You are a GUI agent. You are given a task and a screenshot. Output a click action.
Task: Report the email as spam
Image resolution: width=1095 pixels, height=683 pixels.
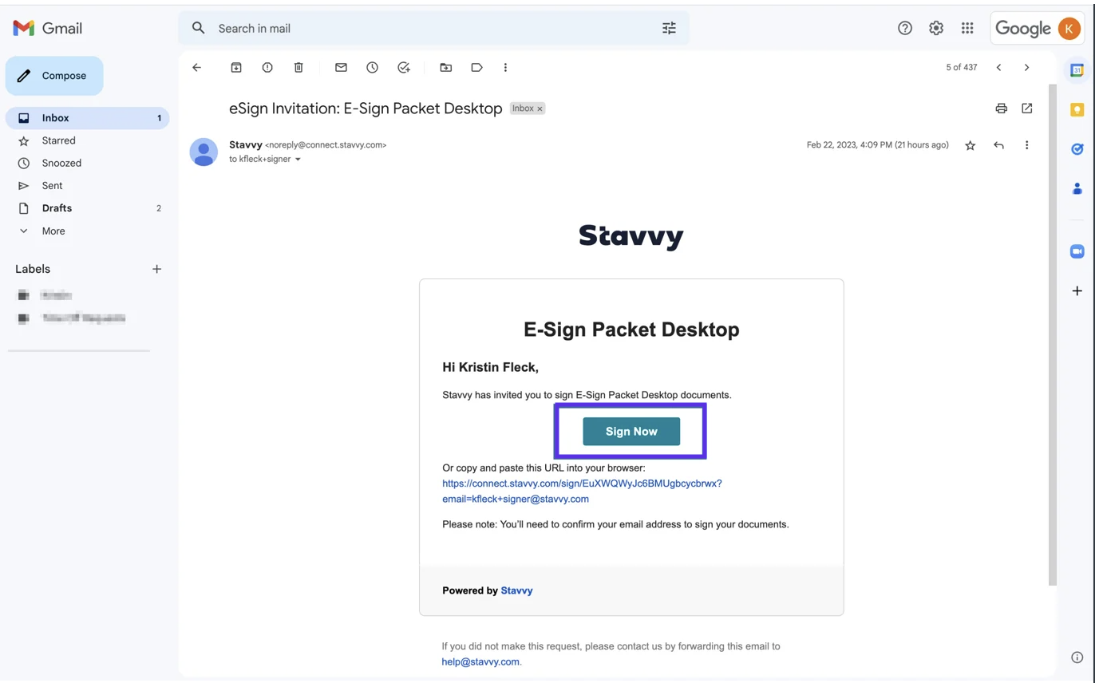(267, 68)
